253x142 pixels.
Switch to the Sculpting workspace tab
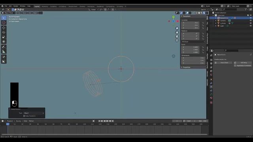coord(53,6)
